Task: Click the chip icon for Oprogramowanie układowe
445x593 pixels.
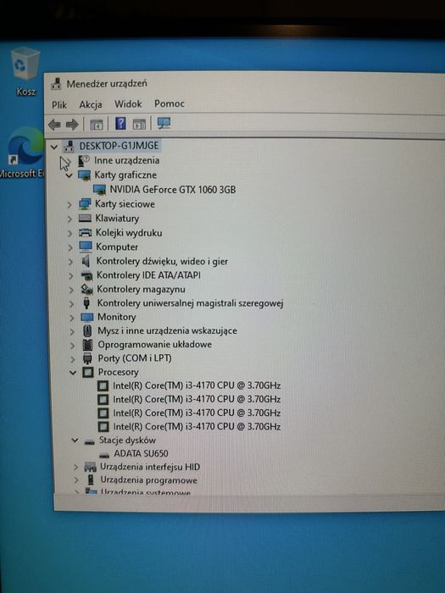Action: click(x=88, y=345)
